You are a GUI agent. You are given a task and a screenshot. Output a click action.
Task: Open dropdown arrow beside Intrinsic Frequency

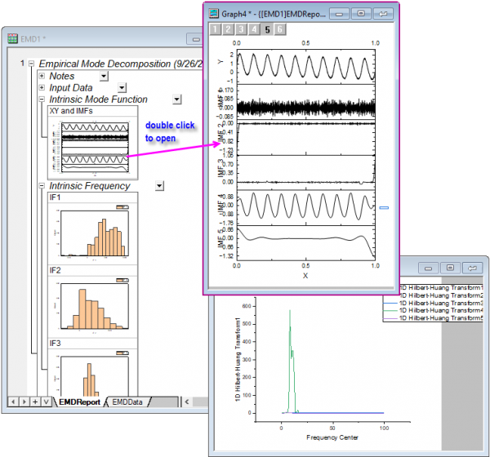pos(159,186)
